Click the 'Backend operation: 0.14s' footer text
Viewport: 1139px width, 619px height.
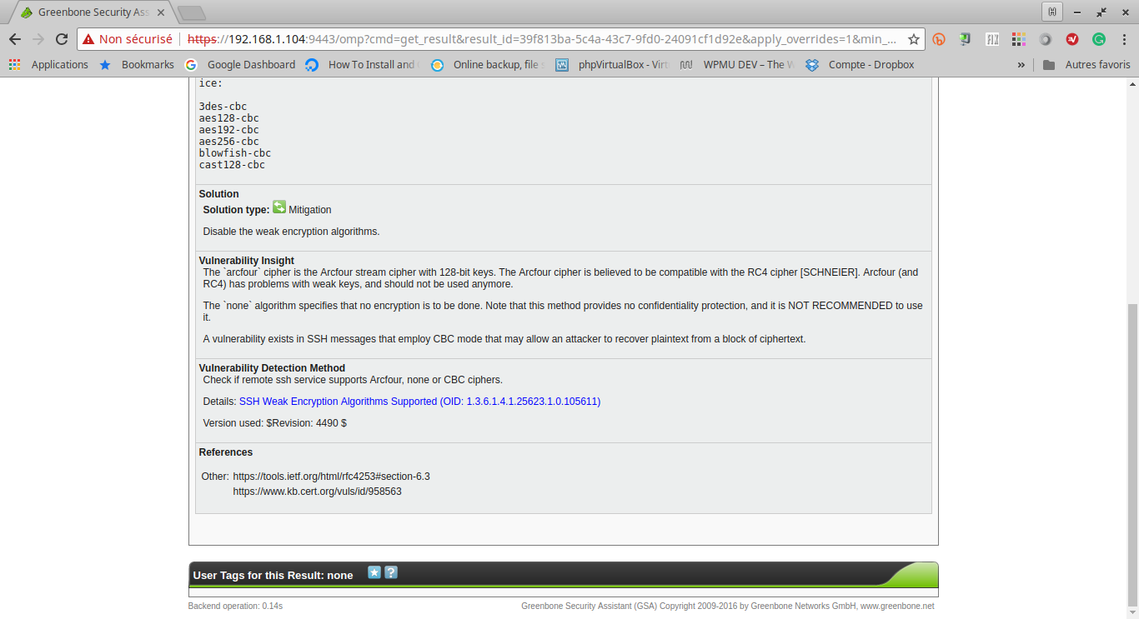click(x=235, y=606)
